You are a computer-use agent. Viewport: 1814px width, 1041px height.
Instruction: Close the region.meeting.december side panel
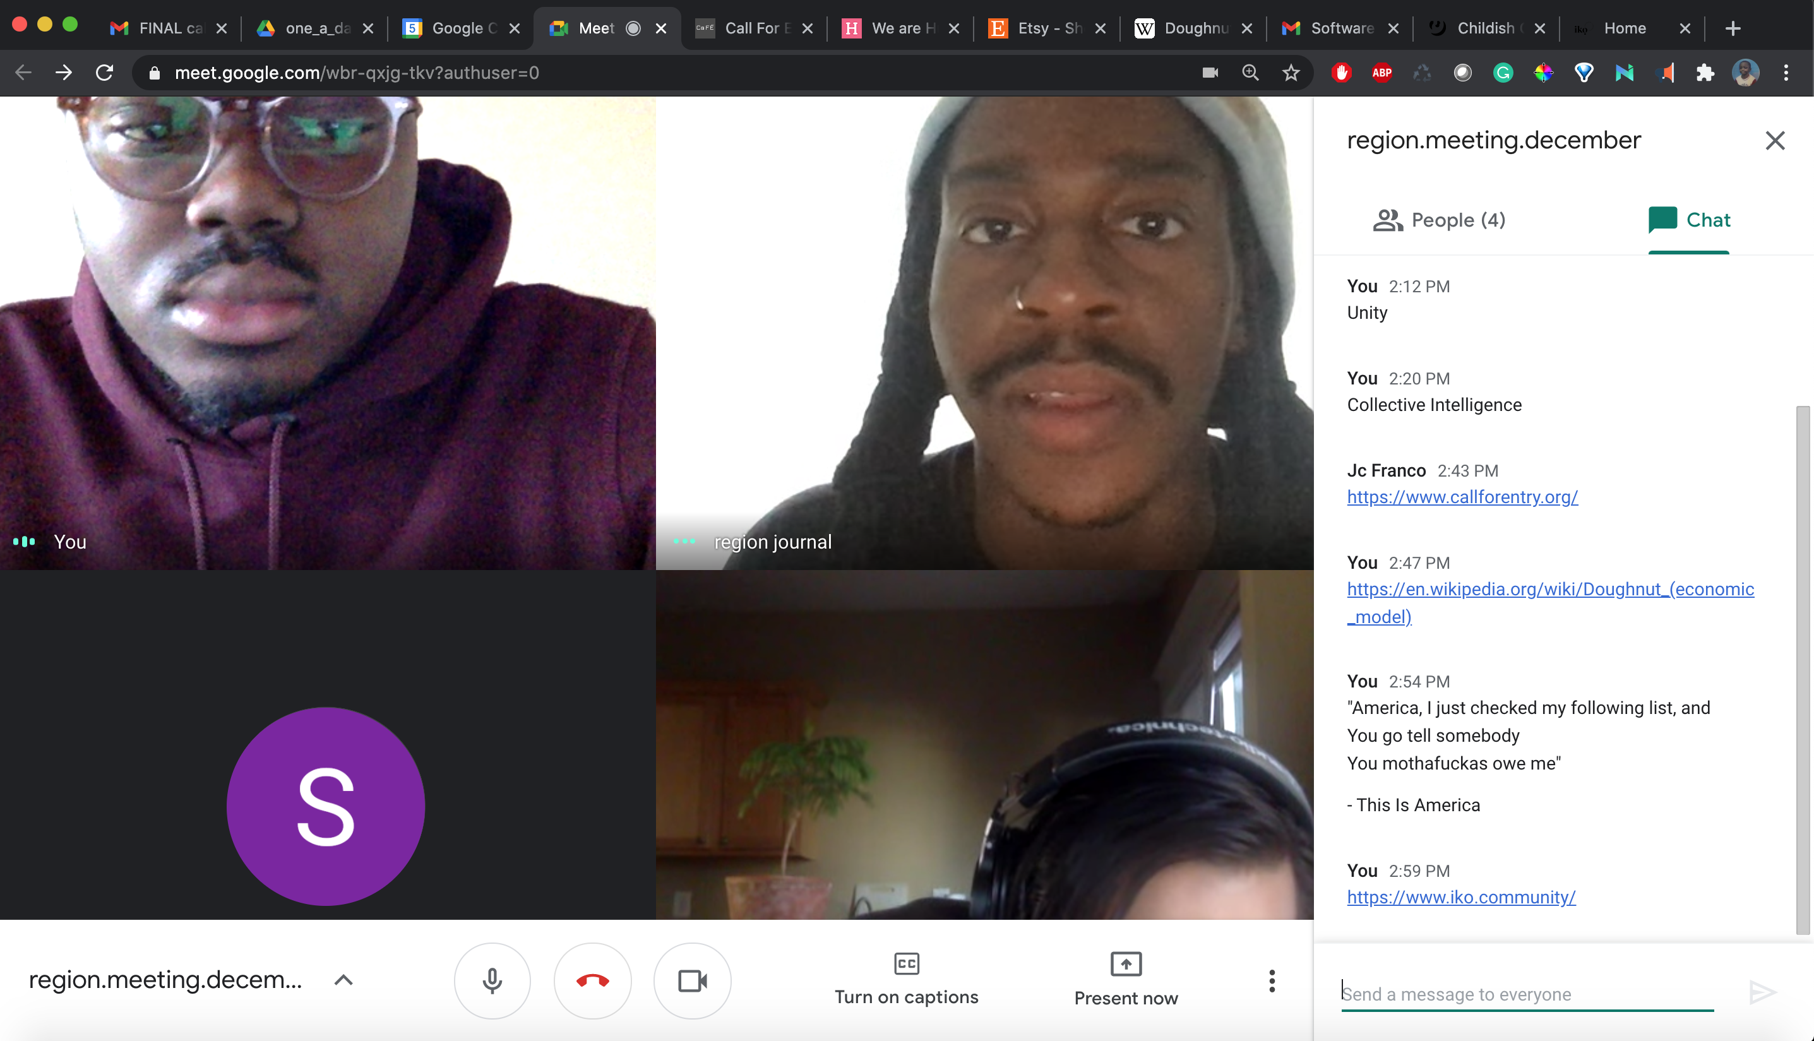point(1775,140)
